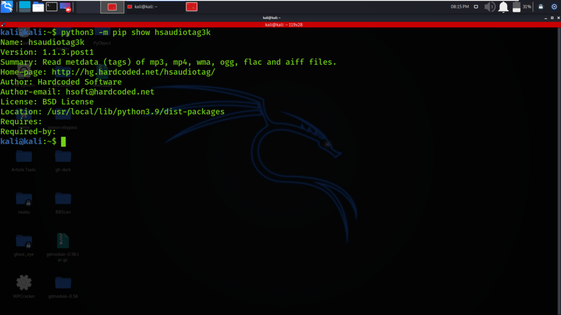561x315 pixels.
Task: Open the session logout icon
Action: [x=554, y=7]
